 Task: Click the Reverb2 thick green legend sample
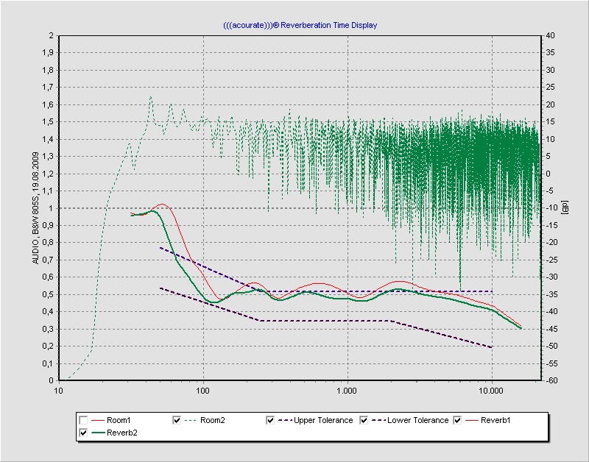pos(97,433)
